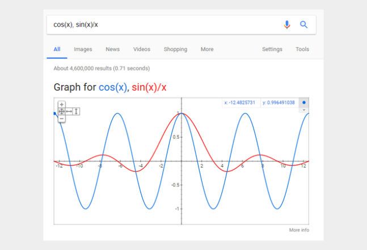Select the vertical zoom arrow control
This screenshot has width=367, height=250.
point(76,112)
